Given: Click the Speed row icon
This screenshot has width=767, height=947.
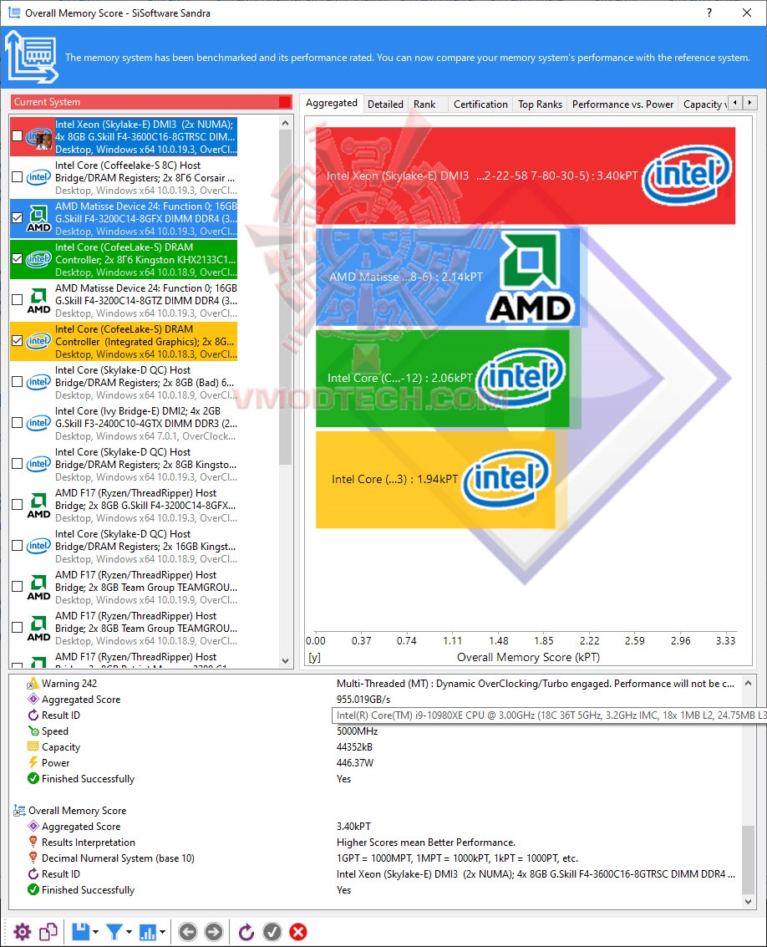Looking at the screenshot, I should point(33,731).
